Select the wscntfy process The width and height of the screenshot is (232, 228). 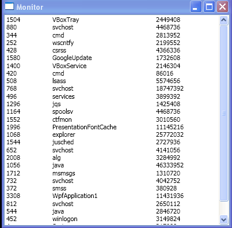pyautogui.click(x=63, y=43)
